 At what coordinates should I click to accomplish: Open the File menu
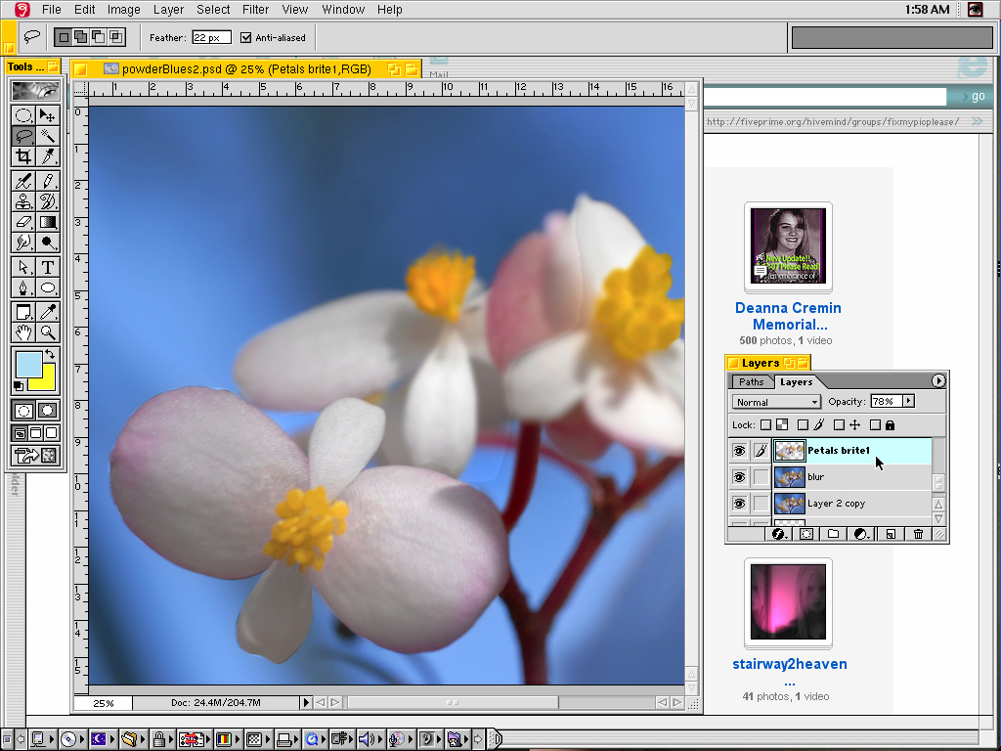click(51, 10)
